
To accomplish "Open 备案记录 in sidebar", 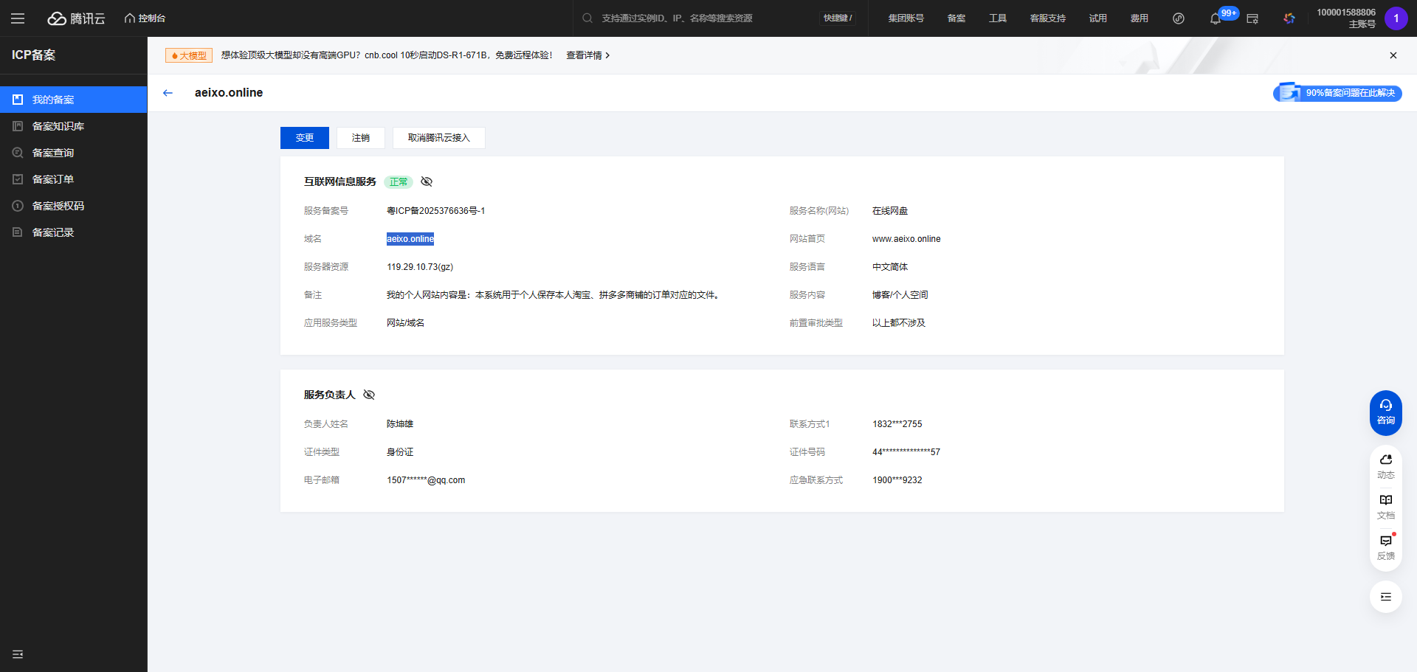I will tap(74, 232).
